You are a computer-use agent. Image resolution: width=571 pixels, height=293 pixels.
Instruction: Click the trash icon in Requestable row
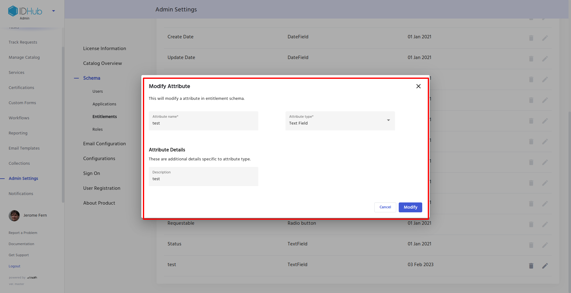coord(531,224)
